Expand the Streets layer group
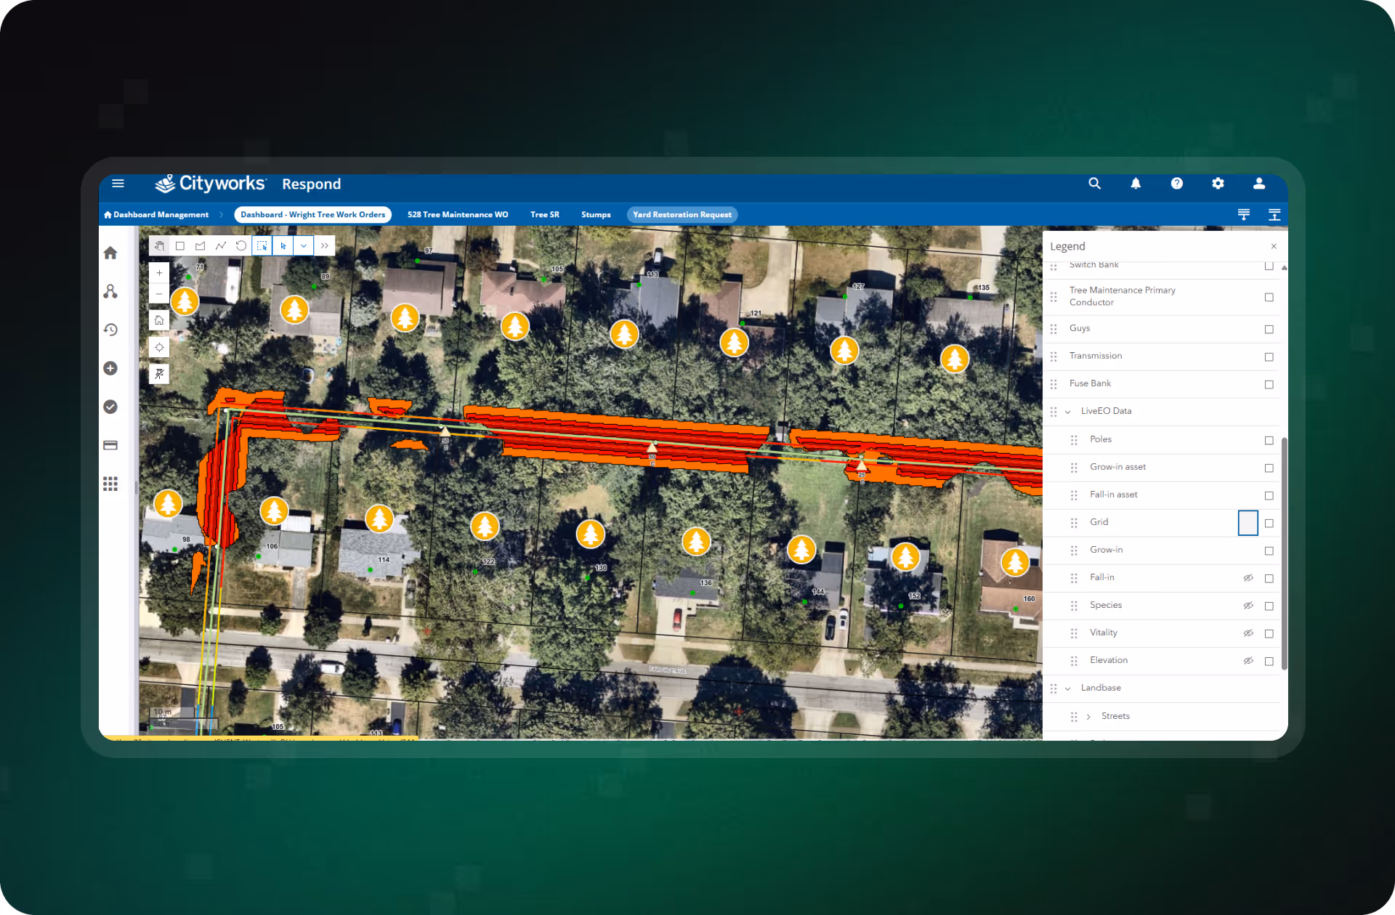 click(1088, 717)
